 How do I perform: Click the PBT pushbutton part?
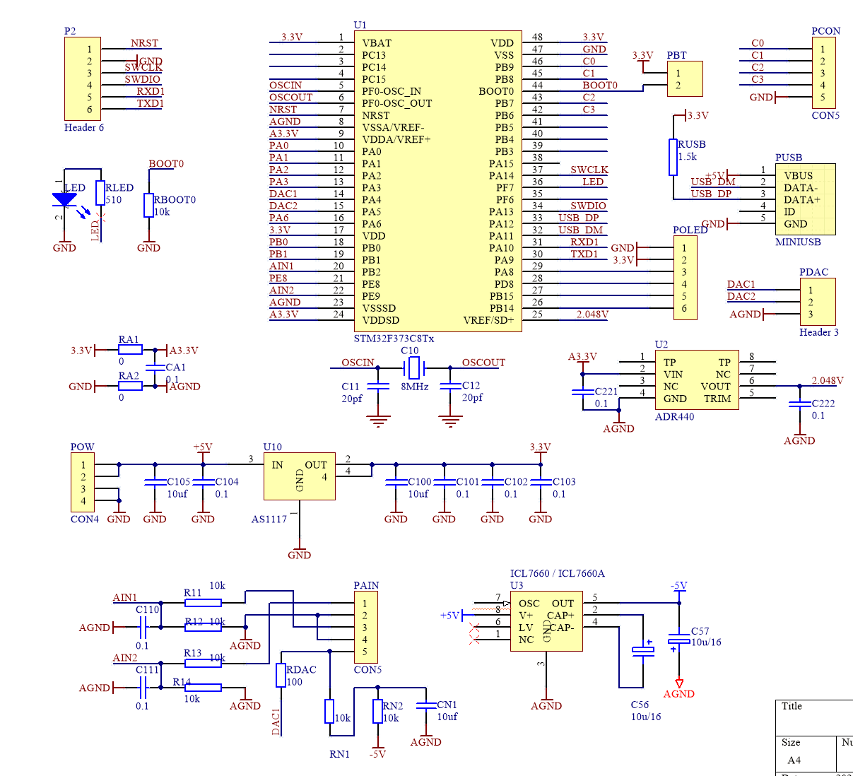point(684,79)
